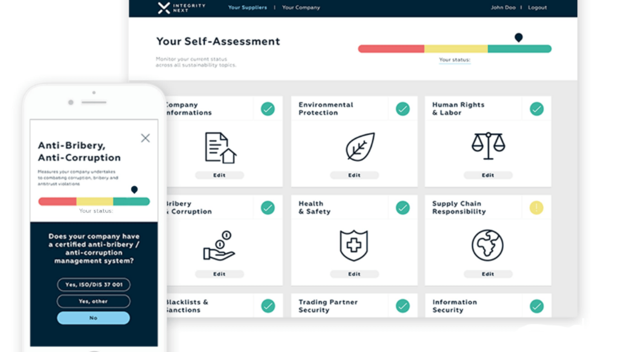
Task: Click the Health & Safety card title
Action: pyautogui.click(x=314, y=208)
